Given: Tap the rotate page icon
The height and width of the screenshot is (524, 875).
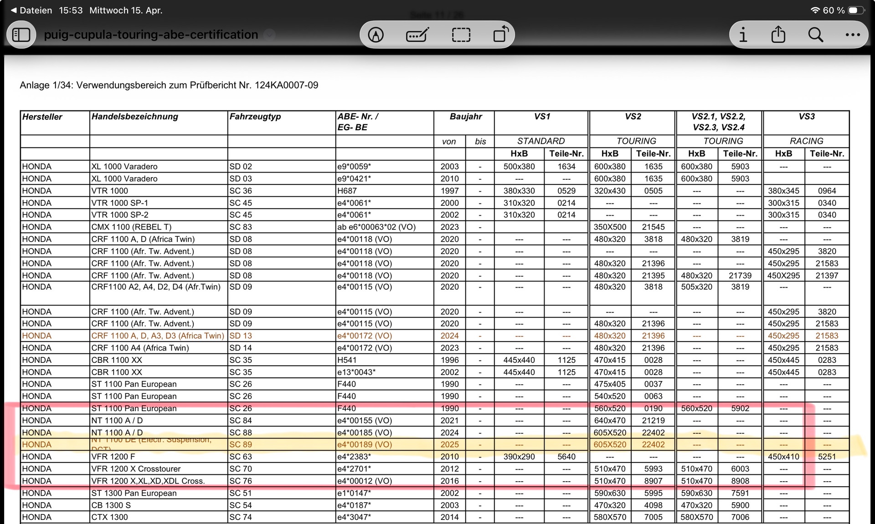Looking at the screenshot, I should (x=501, y=35).
